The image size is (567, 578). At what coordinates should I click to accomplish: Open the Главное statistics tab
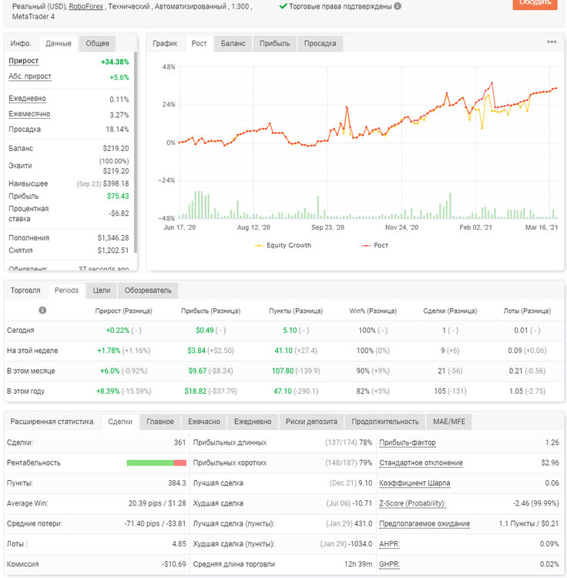pos(160,422)
